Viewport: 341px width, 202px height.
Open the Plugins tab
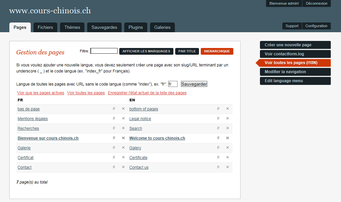(136, 27)
